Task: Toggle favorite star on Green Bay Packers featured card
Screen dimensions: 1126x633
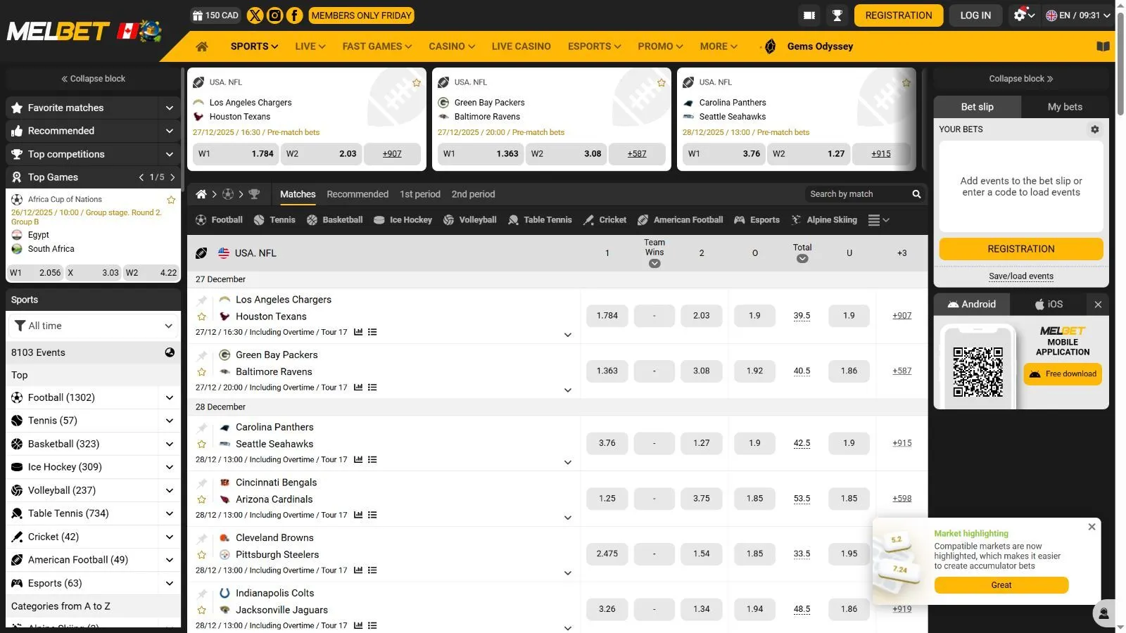Action: [x=662, y=83]
